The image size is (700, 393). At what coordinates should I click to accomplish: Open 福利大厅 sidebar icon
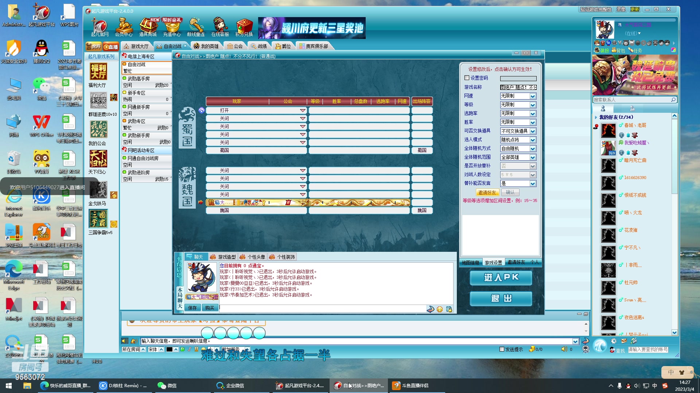point(98,72)
